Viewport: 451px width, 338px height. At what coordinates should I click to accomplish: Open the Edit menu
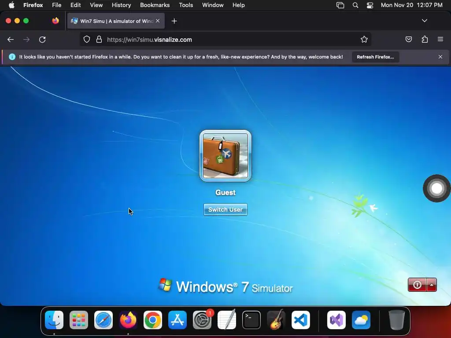[x=76, y=5]
